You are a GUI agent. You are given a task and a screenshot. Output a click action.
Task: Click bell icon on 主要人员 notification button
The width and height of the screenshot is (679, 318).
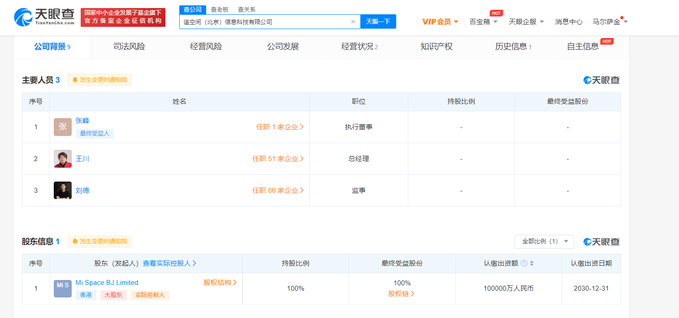pyautogui.click(x=75, y=80)
